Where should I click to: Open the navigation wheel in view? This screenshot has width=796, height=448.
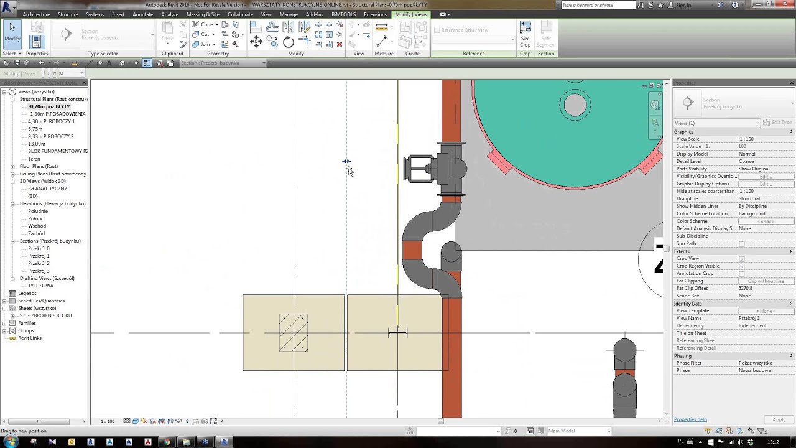click(655, 105)
